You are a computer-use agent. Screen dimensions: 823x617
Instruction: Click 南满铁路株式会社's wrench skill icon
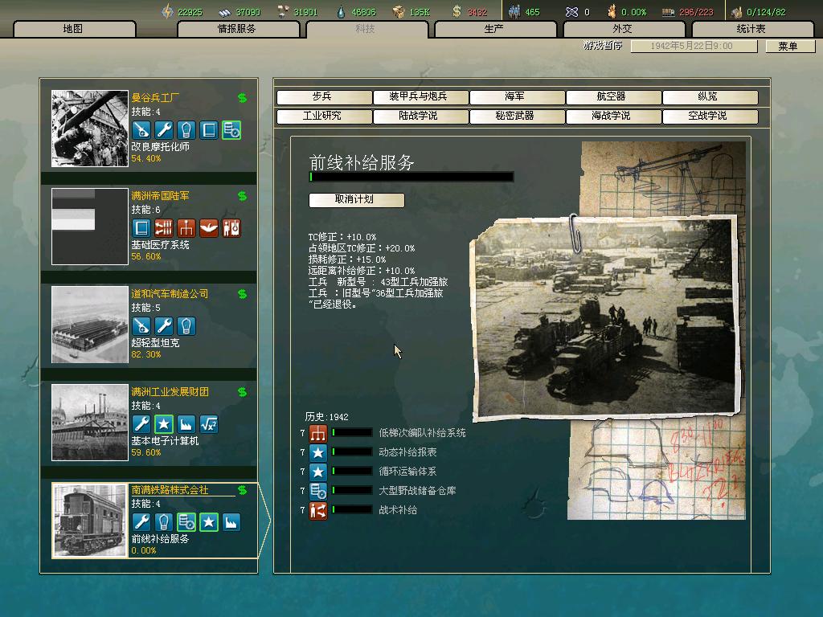coord(141,522)
